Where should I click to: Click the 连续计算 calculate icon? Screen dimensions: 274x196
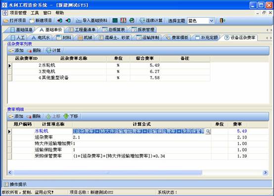[142, 21]
